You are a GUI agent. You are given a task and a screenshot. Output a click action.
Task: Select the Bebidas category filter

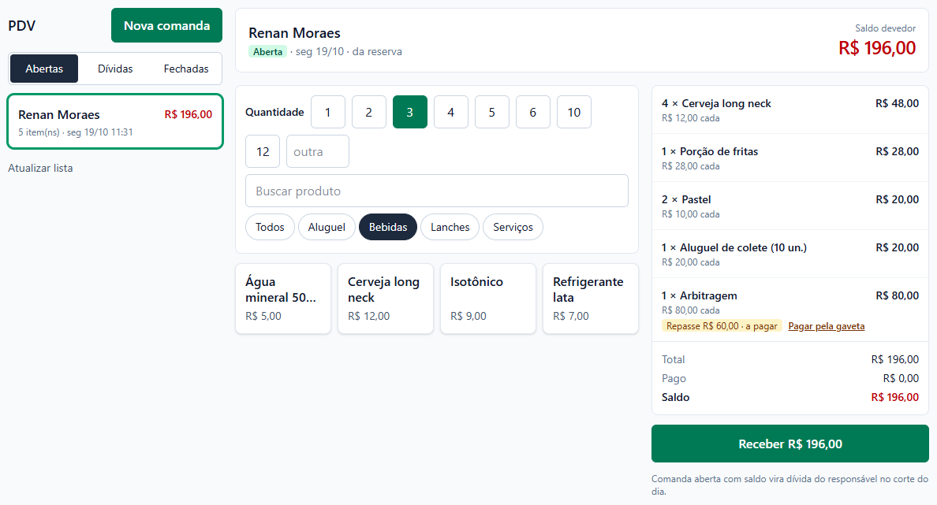(x=388, y=227)
